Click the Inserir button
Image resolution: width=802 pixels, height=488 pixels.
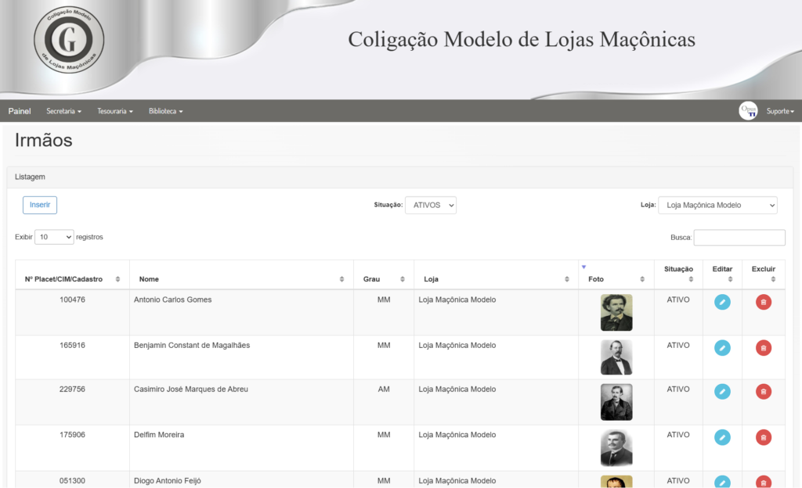tap(40, 205)
